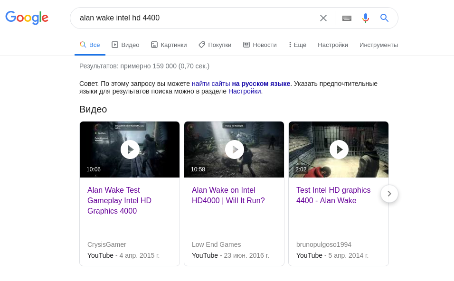Click the Low End Games channel name
454x281 pixels.
[216, 244]
